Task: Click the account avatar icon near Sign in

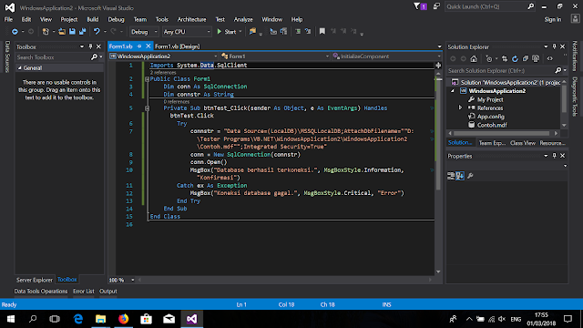Action: pyautogui.click(x=575, y=19)
